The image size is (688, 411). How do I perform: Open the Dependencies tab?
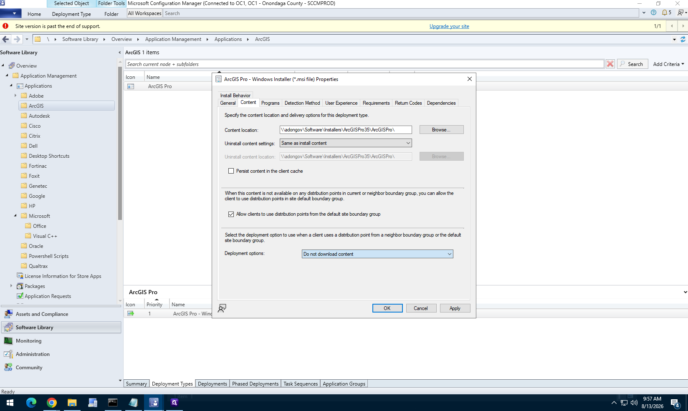441,103
